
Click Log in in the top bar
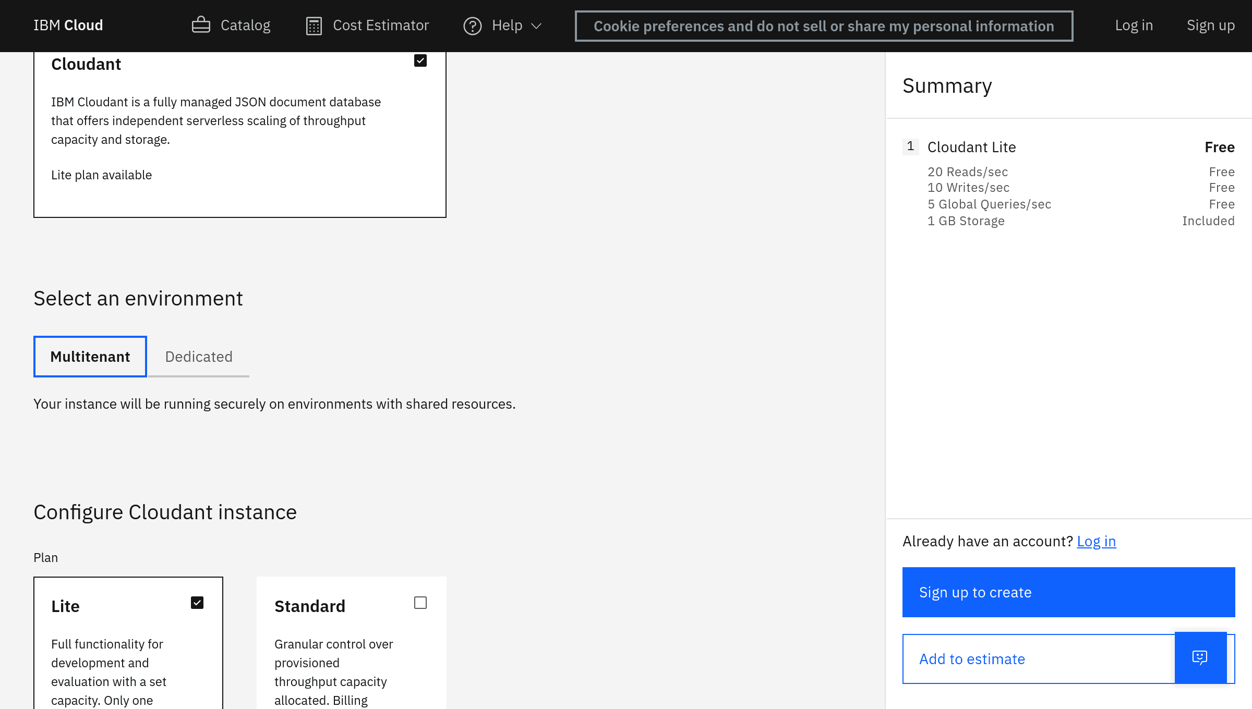(x=1134, y=25)
